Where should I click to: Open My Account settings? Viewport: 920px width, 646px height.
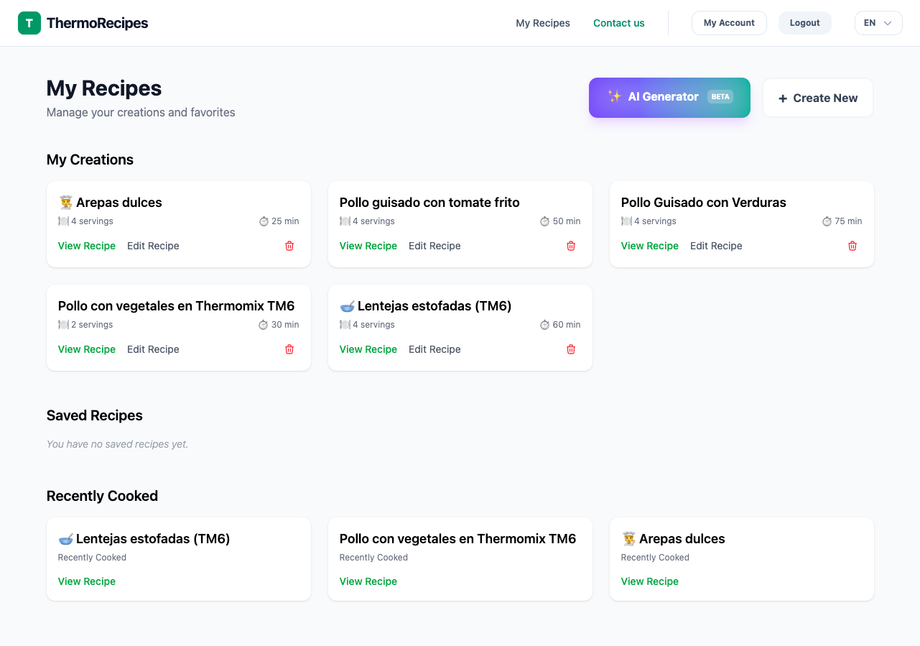coord(728,23)
